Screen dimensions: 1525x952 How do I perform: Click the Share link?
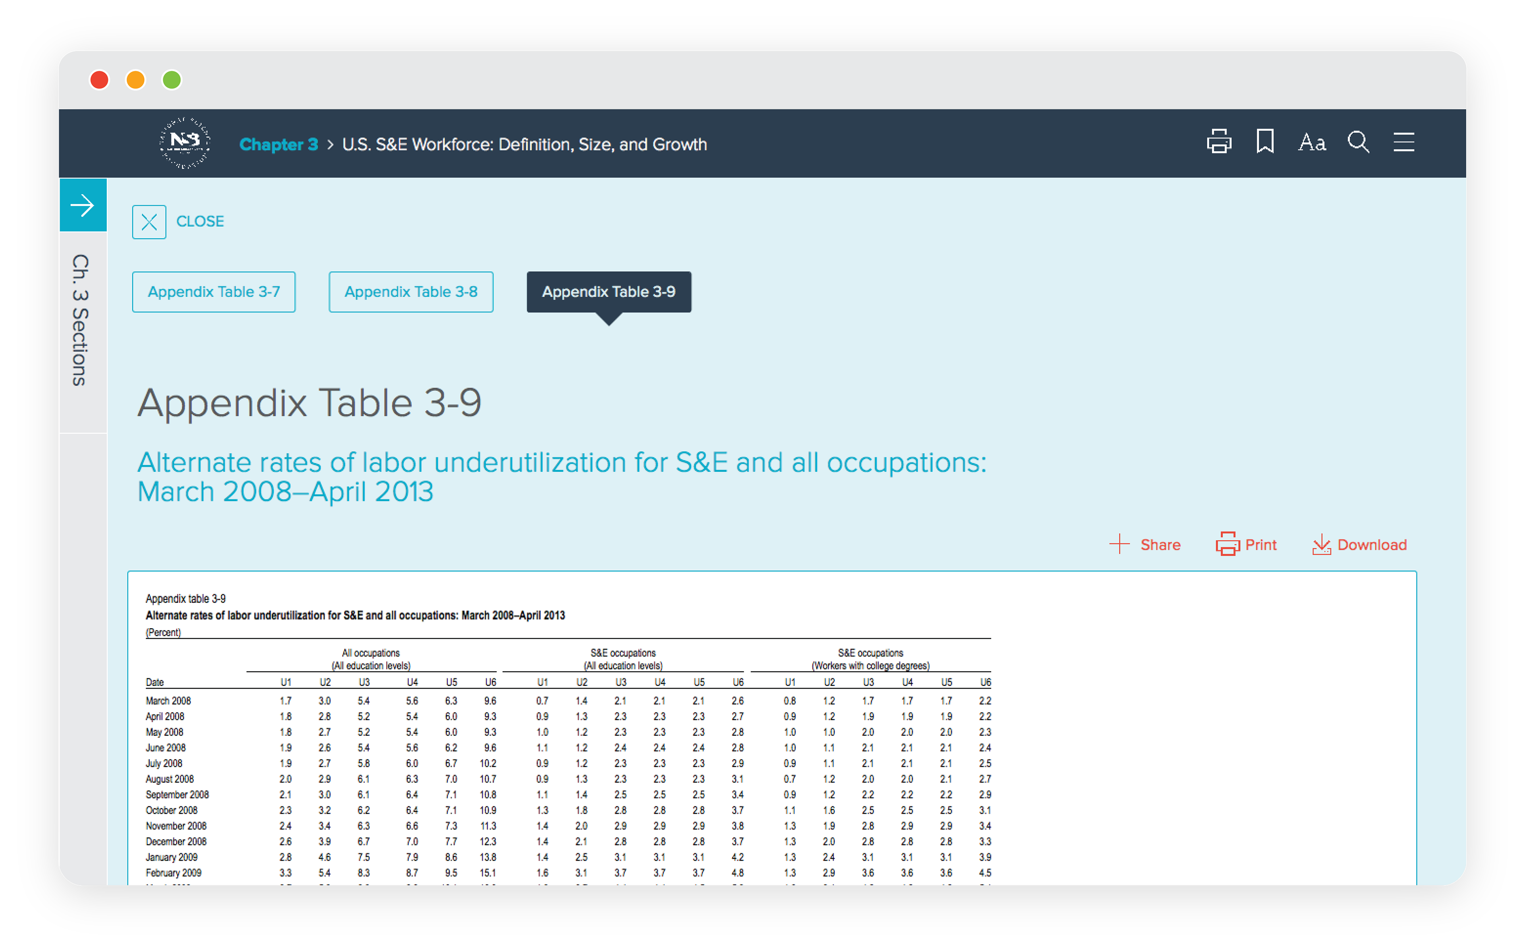[1160, 545]
